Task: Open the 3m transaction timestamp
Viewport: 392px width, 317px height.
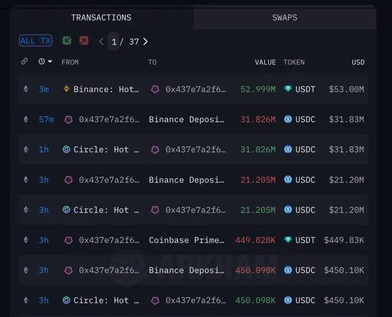Action: 44,89
